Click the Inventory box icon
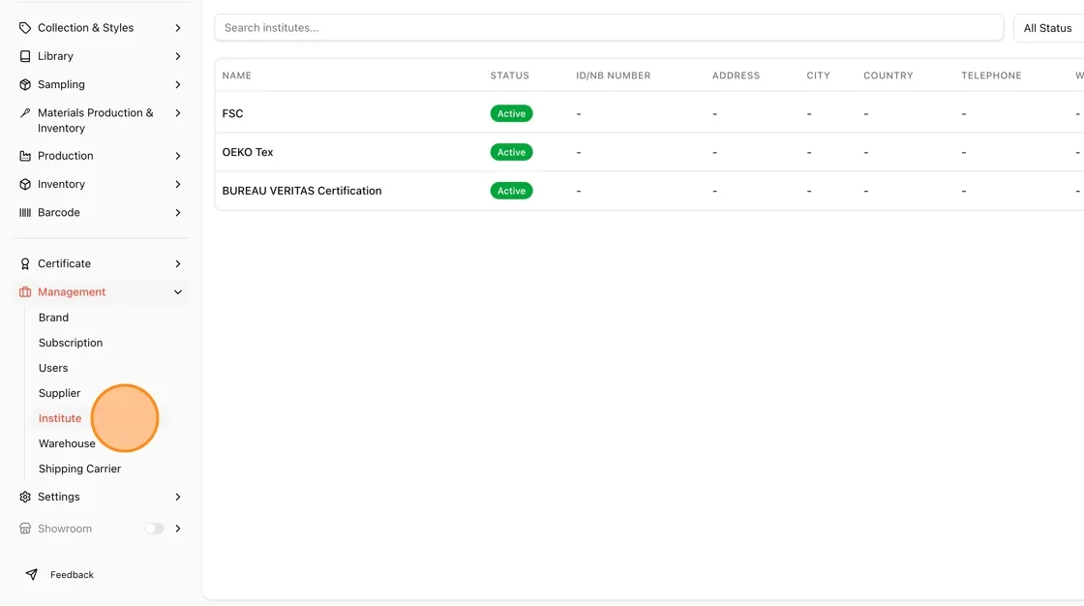This screenshot has height=606, width=1084. coord(25,184)
